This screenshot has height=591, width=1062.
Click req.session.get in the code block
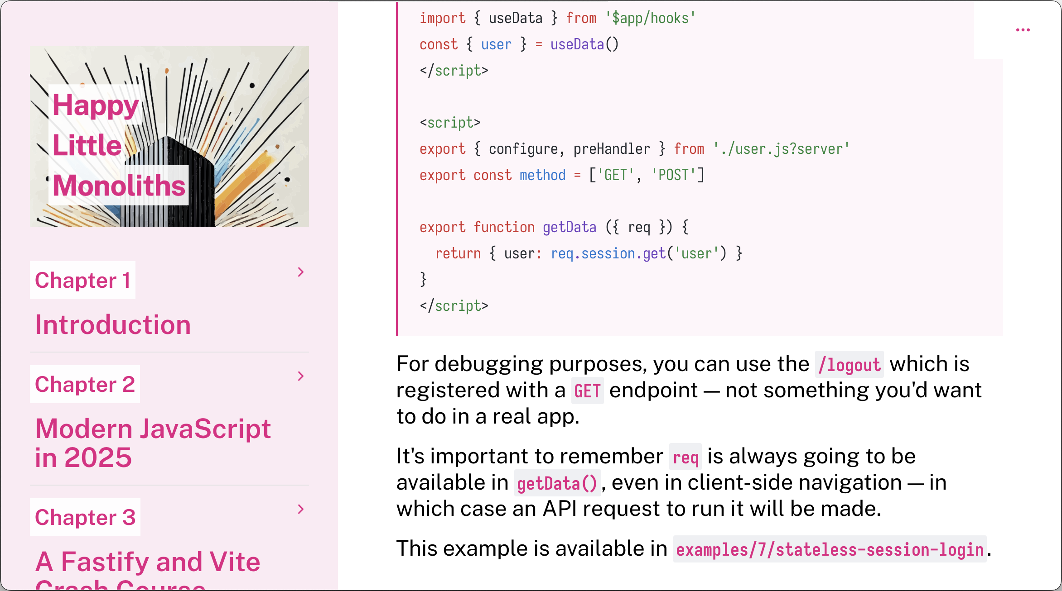608,253
